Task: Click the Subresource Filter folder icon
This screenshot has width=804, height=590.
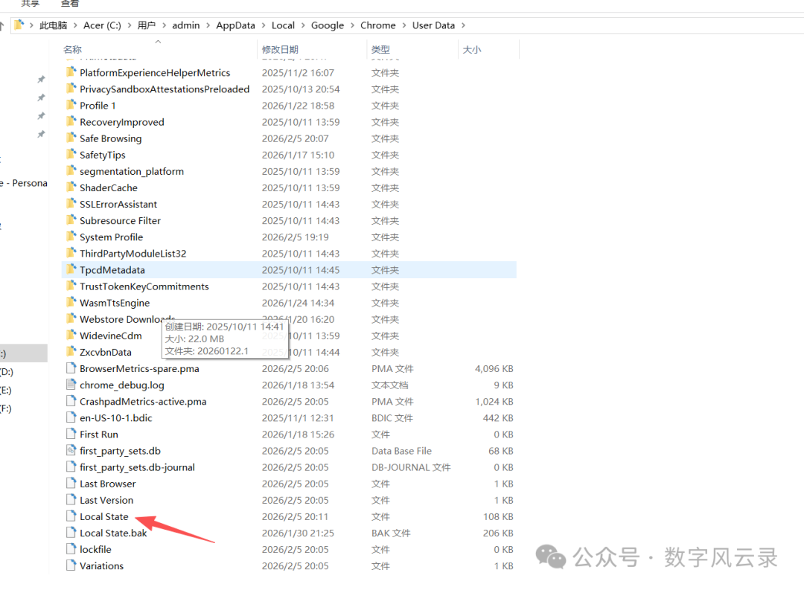Action: click(71, 220)
